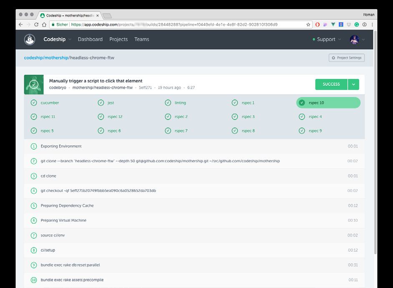Follow the codeship/mothership breadcrumb link
This screenshot has width=393, height=288.
(x=46, y=58)
